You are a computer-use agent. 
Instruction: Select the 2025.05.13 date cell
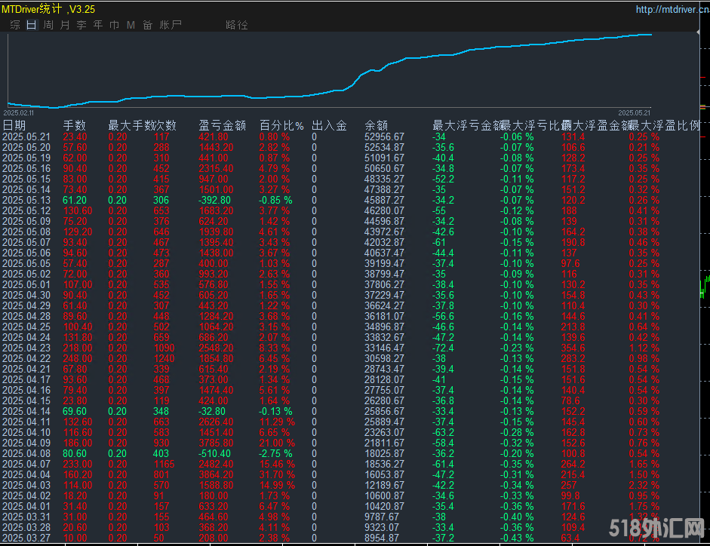[x=26, y=200]
